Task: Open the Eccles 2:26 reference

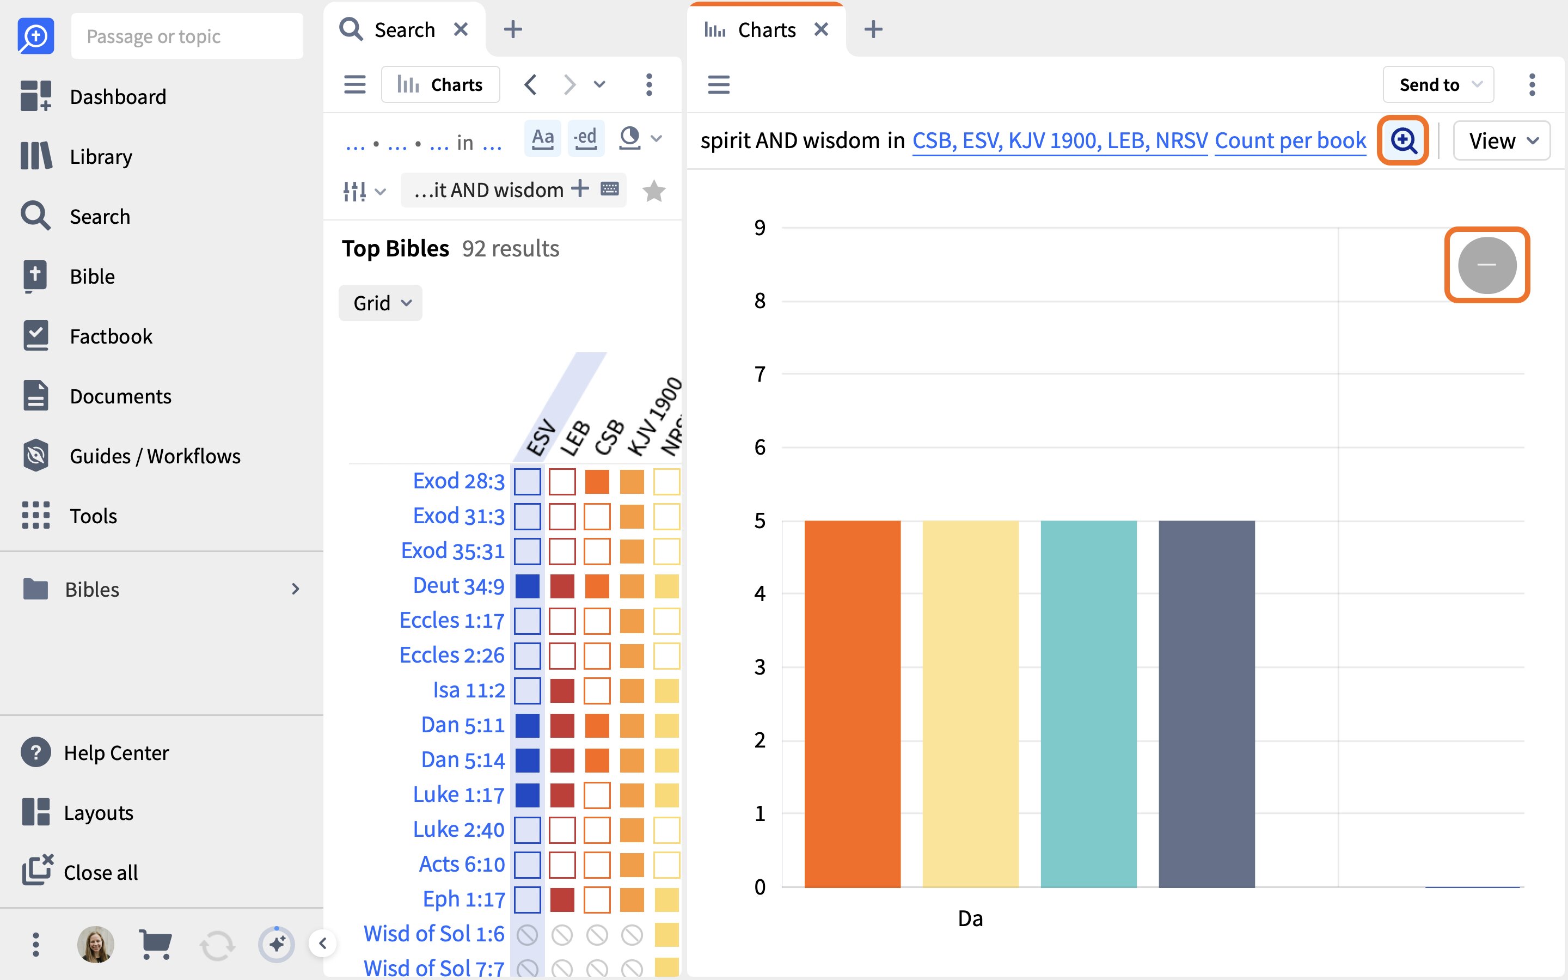Action: 451,656
